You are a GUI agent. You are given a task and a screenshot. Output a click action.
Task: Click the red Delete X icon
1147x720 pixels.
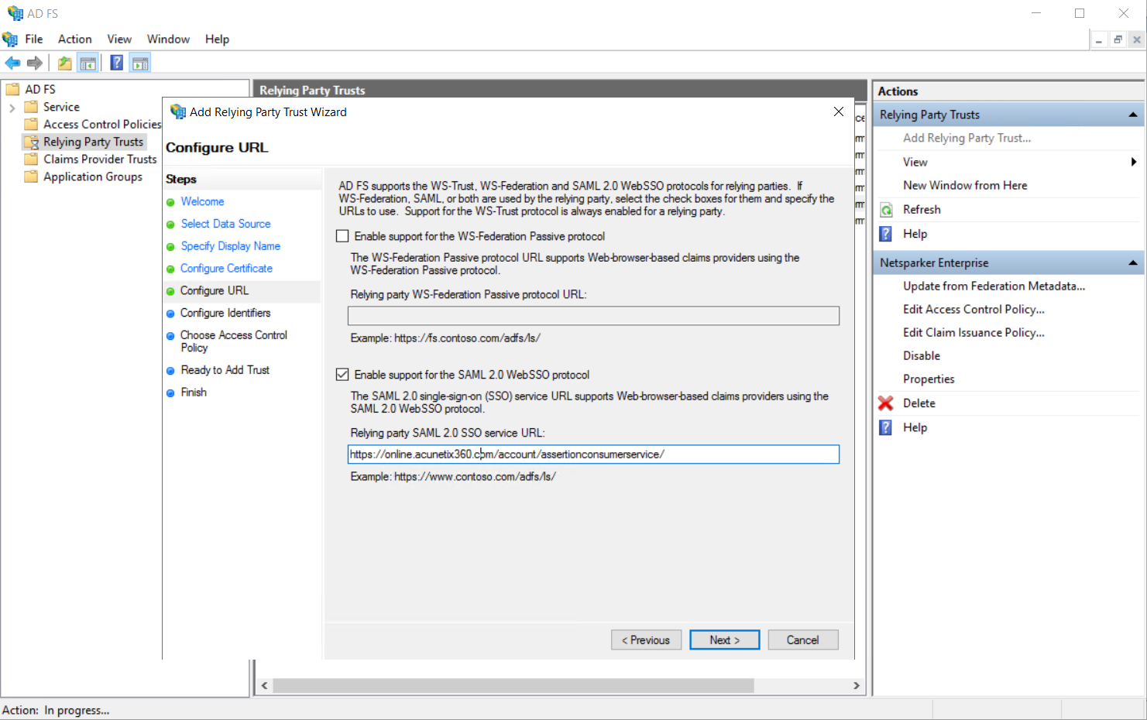click(x=886, y=403)
